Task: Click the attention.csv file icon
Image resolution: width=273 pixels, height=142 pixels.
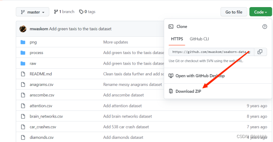Action: (23, 106)
